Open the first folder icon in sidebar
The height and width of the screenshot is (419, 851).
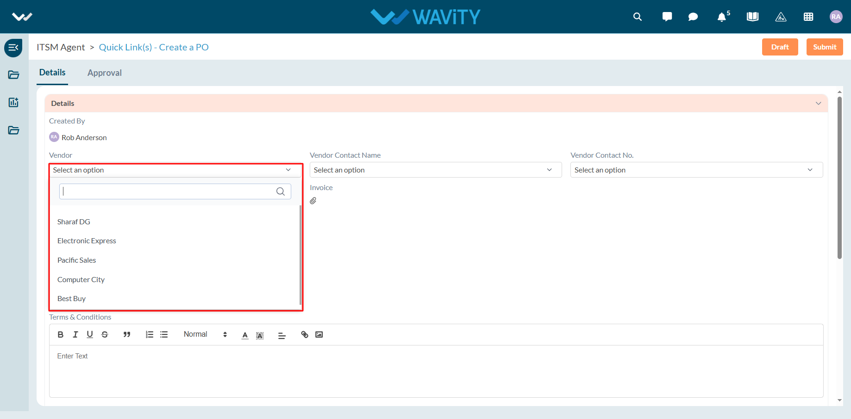pos(13,75)
